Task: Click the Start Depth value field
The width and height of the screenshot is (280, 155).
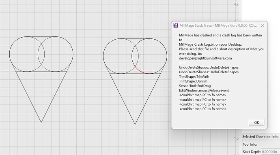Action: (270, 152)
